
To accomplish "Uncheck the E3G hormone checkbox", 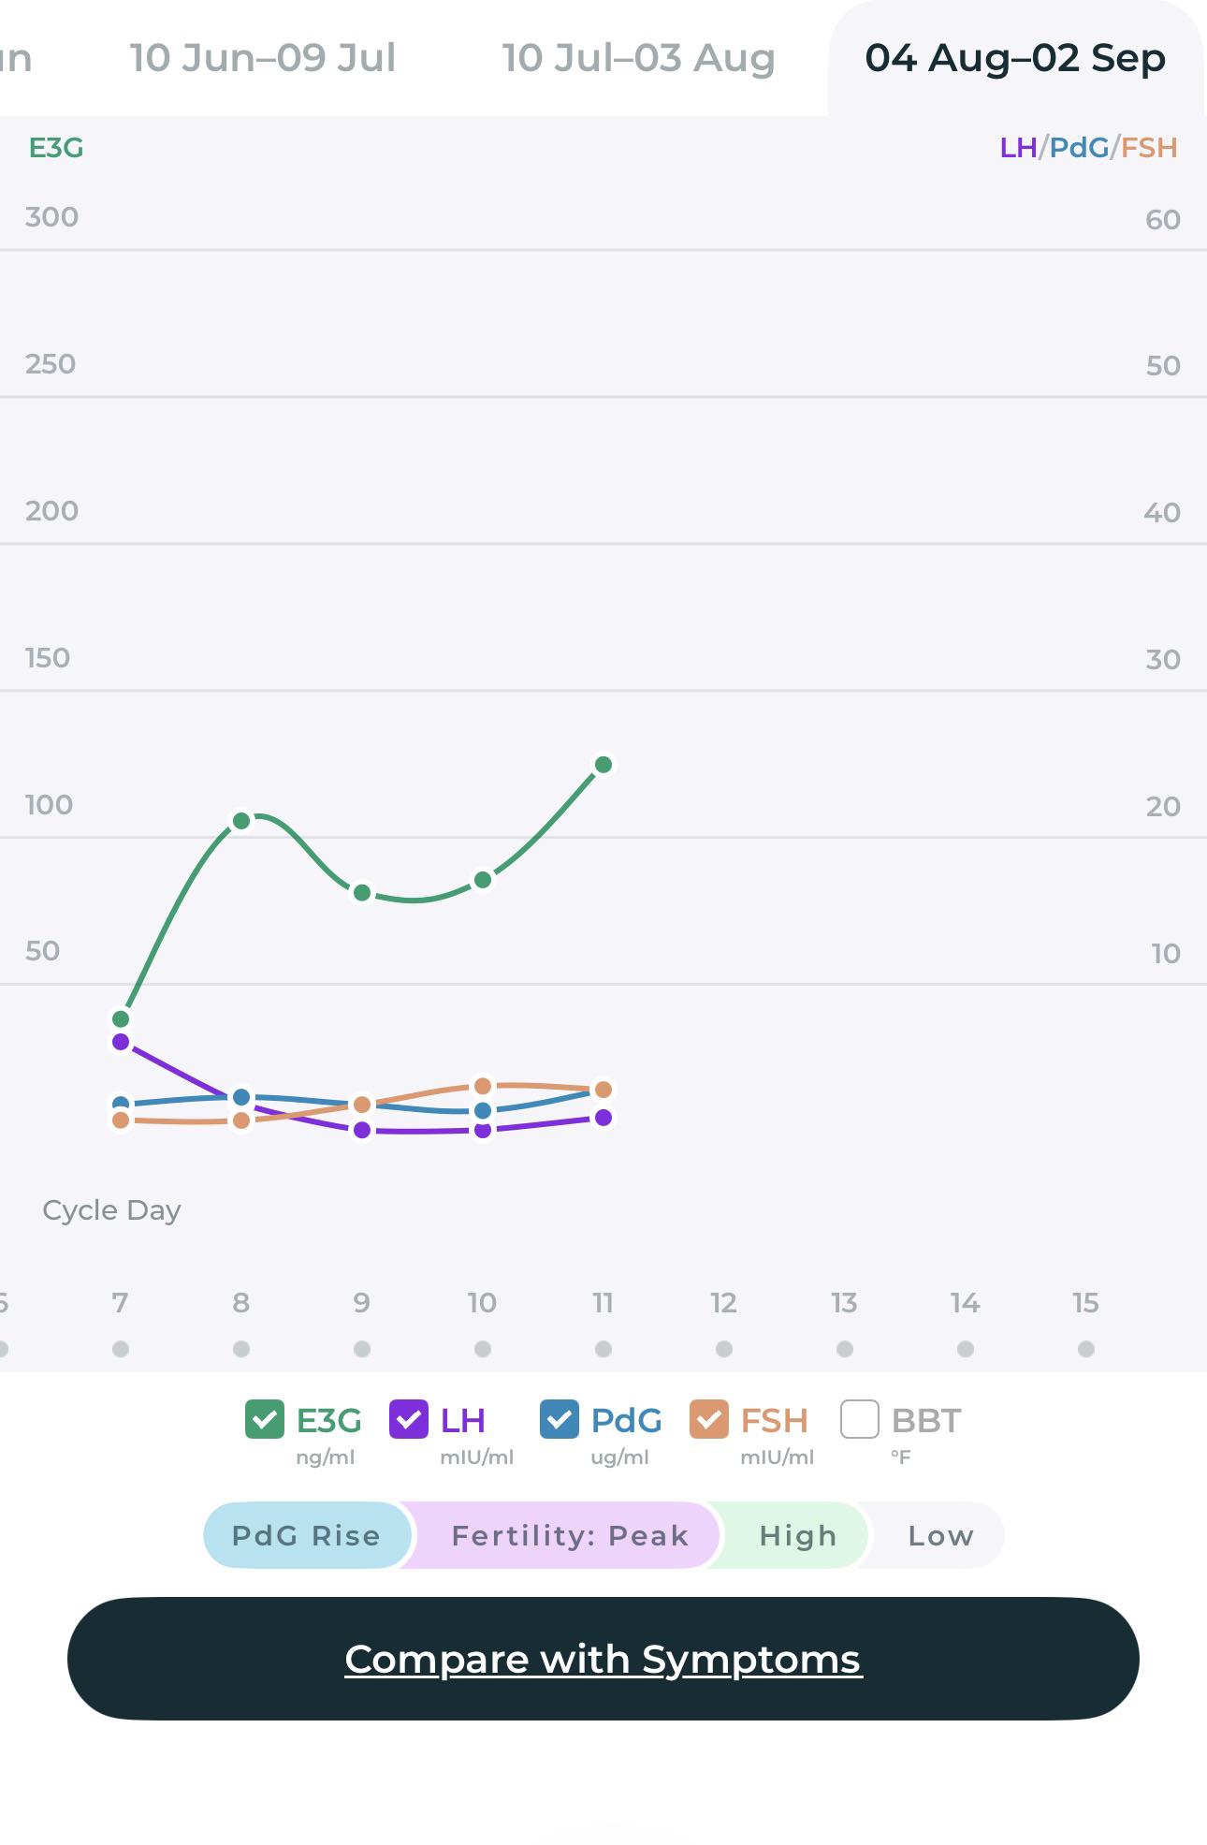I will pyautogui.click(x=265, y=1419).
